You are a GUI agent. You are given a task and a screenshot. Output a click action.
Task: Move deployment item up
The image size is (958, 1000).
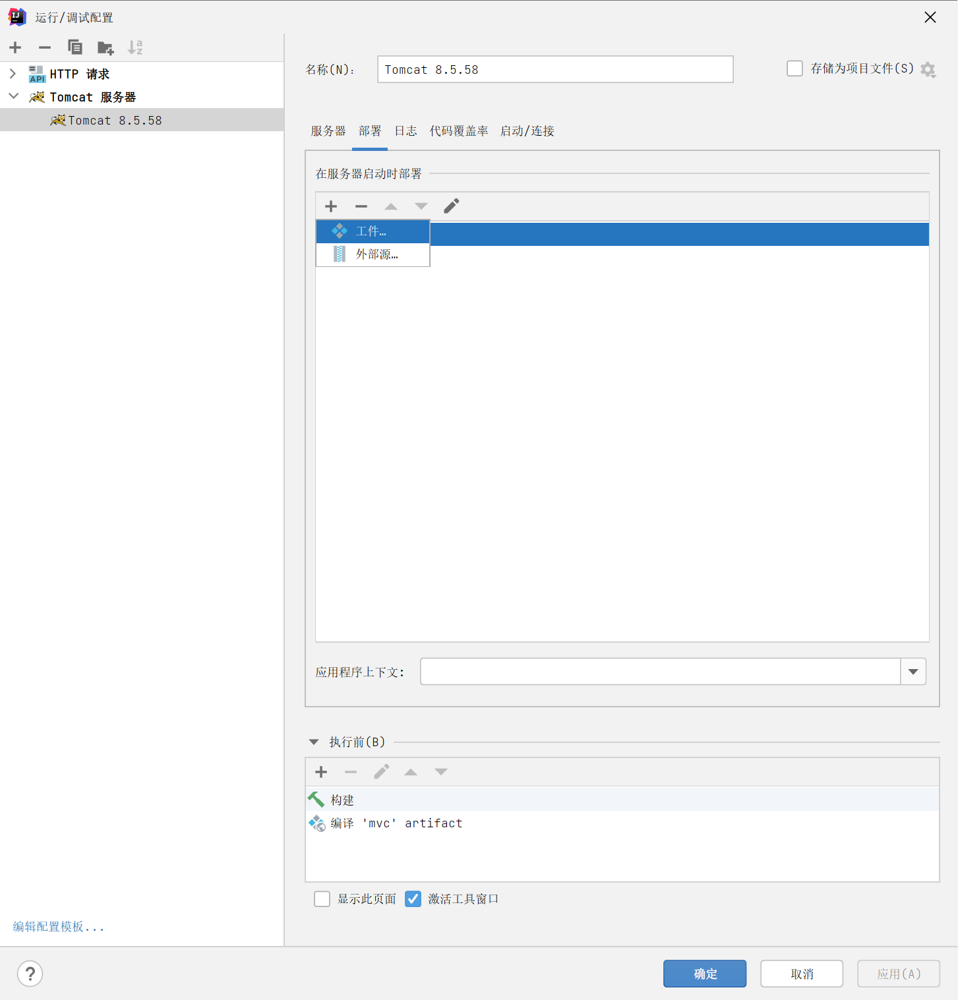(x=391, y=206)
